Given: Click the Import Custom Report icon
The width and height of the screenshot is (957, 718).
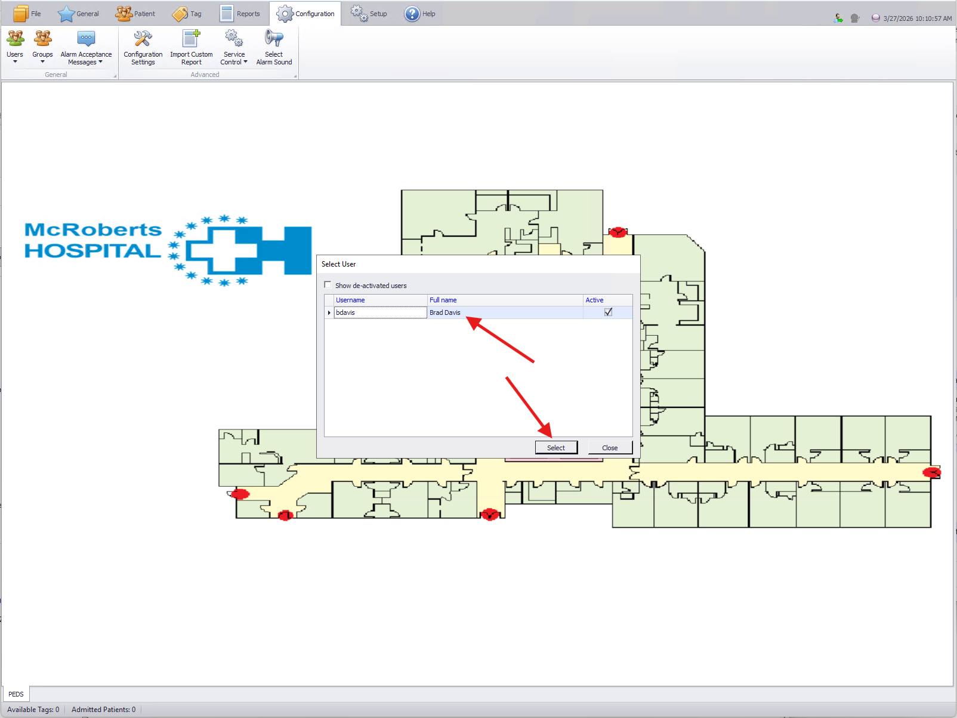Looking at the screenshot, I should pyautogui.click(x=191, y=39).
